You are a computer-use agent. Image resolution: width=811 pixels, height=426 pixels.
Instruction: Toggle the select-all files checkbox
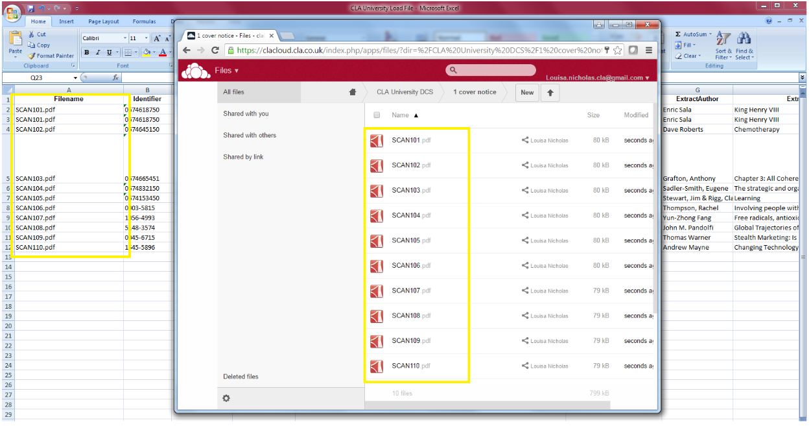pos(377,115)
